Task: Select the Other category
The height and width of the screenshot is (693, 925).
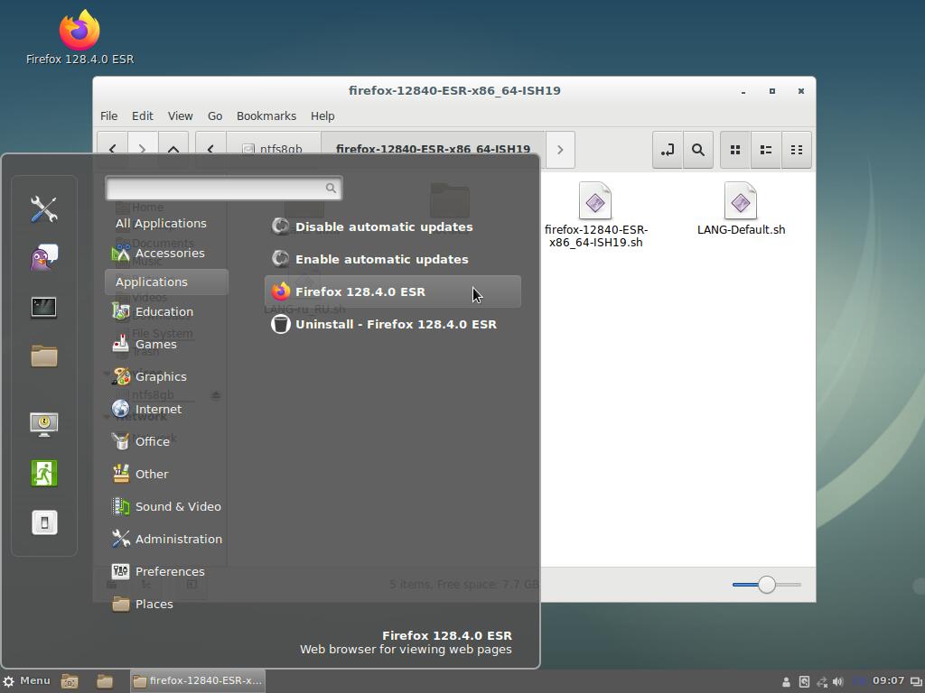Action: pos(166,474)
